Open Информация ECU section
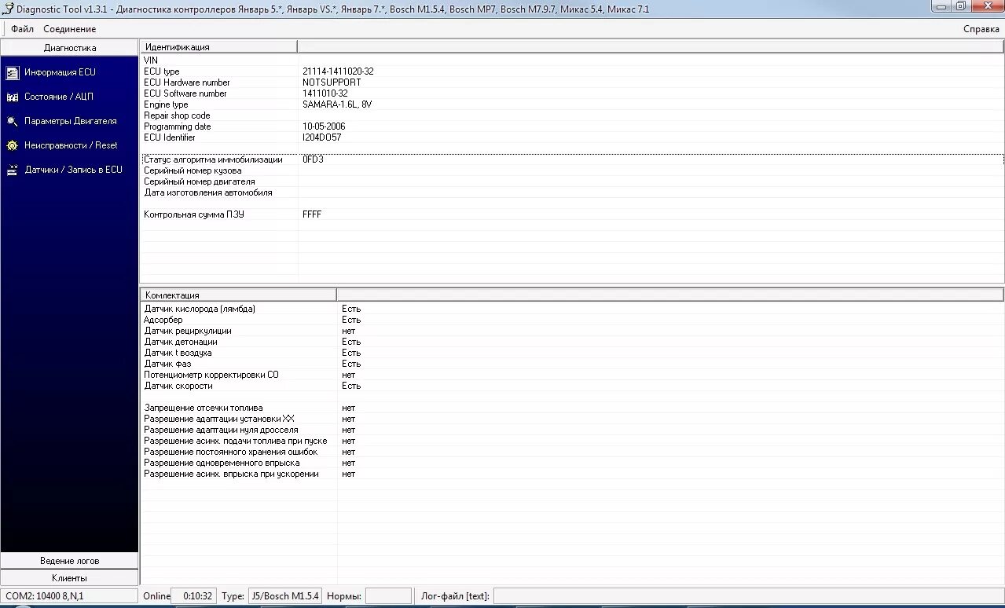 [x=60, y=72]
